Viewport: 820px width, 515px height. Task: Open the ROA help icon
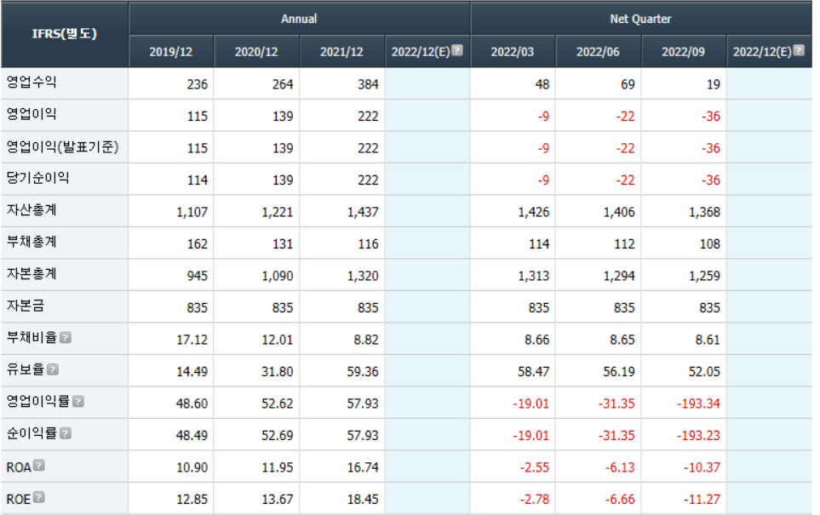pyautogui.click(x=38, y=465)
